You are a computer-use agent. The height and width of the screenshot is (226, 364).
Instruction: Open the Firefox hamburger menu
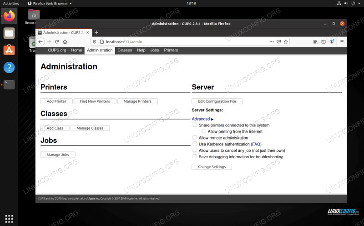pos(342,42)
